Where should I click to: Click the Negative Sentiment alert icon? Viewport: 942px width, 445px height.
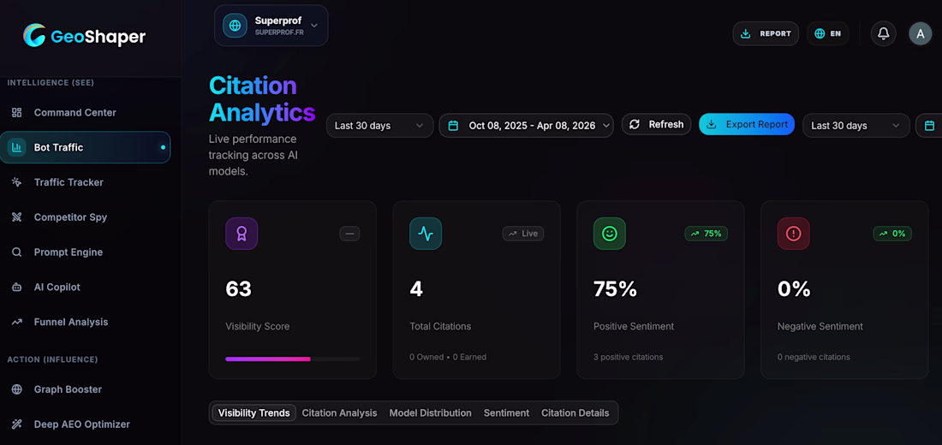(794, 234)
